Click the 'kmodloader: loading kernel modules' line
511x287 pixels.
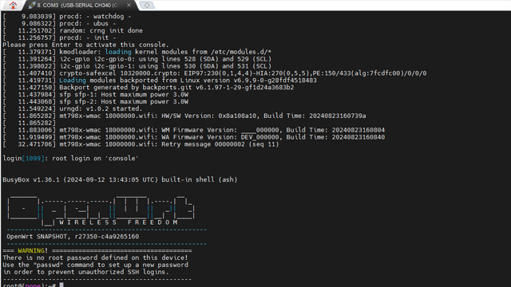(137, 52)
